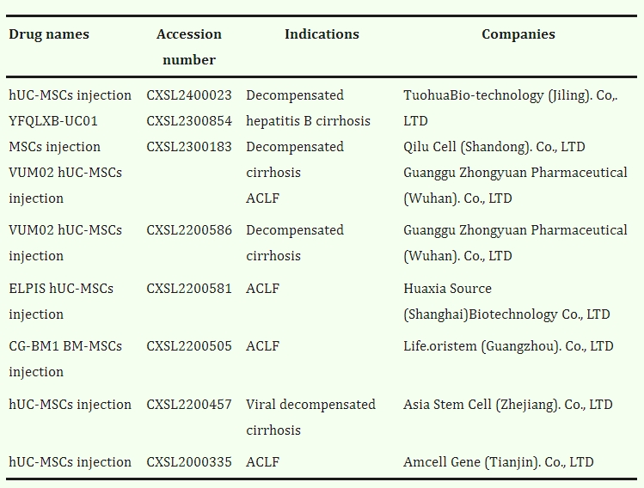Select the ELPIS hUC-MSCs drug entry
Viewport: 644px width, 488px height.
tap(61, 301)
